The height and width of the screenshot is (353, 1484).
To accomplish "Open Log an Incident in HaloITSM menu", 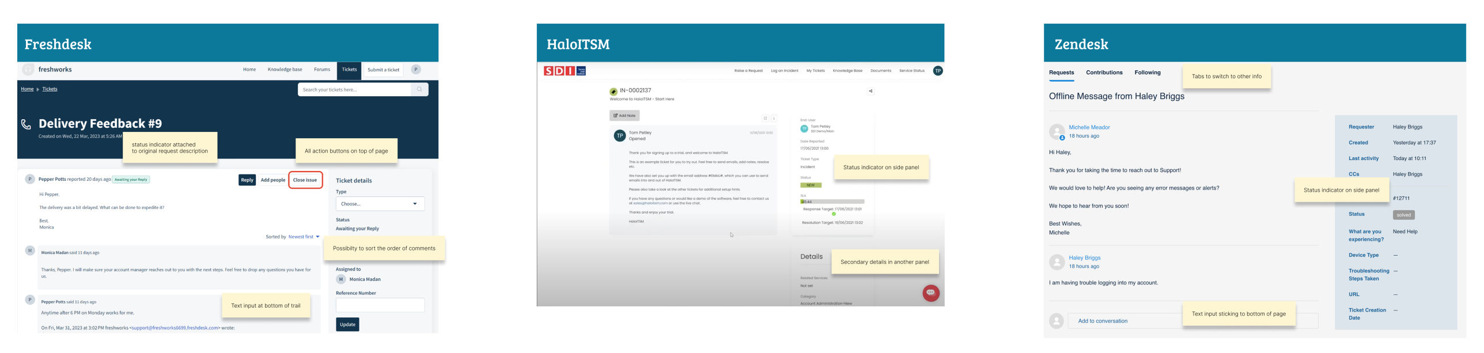I will pyautogui.click(x=785, y=71).
